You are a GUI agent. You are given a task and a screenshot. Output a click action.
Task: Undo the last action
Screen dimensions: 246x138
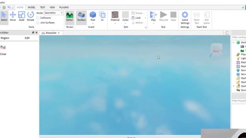[9, 7]
